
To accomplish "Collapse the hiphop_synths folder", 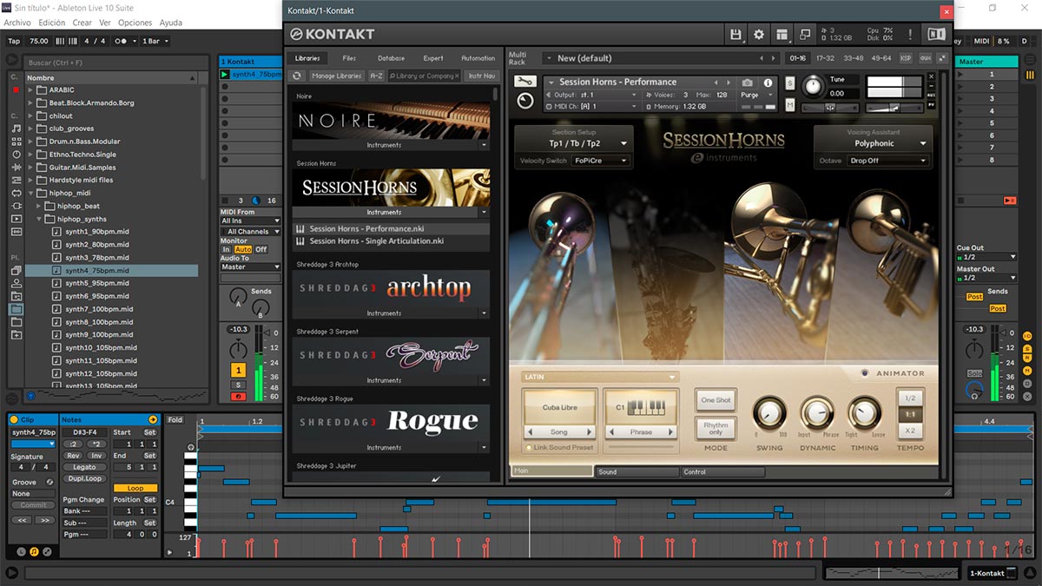I will (39, 219).
